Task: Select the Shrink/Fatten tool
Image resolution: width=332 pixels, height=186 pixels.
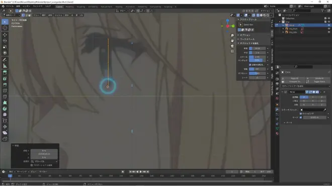Action: pyautogui.click(x=5, y=127)
